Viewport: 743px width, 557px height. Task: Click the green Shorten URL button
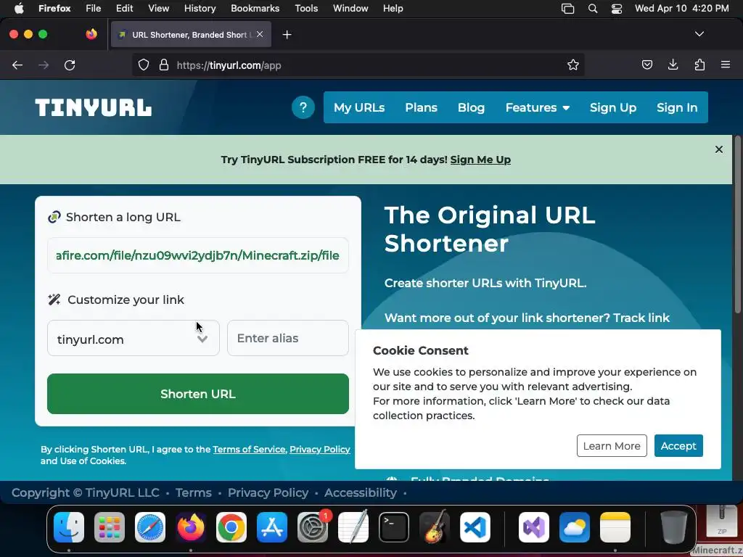click(198, 394)
